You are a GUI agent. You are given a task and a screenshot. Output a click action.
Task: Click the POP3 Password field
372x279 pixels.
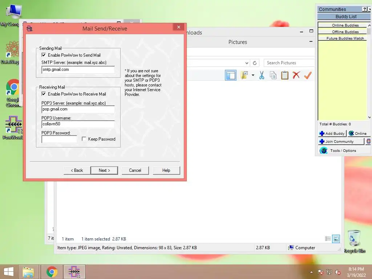(59, 139)
